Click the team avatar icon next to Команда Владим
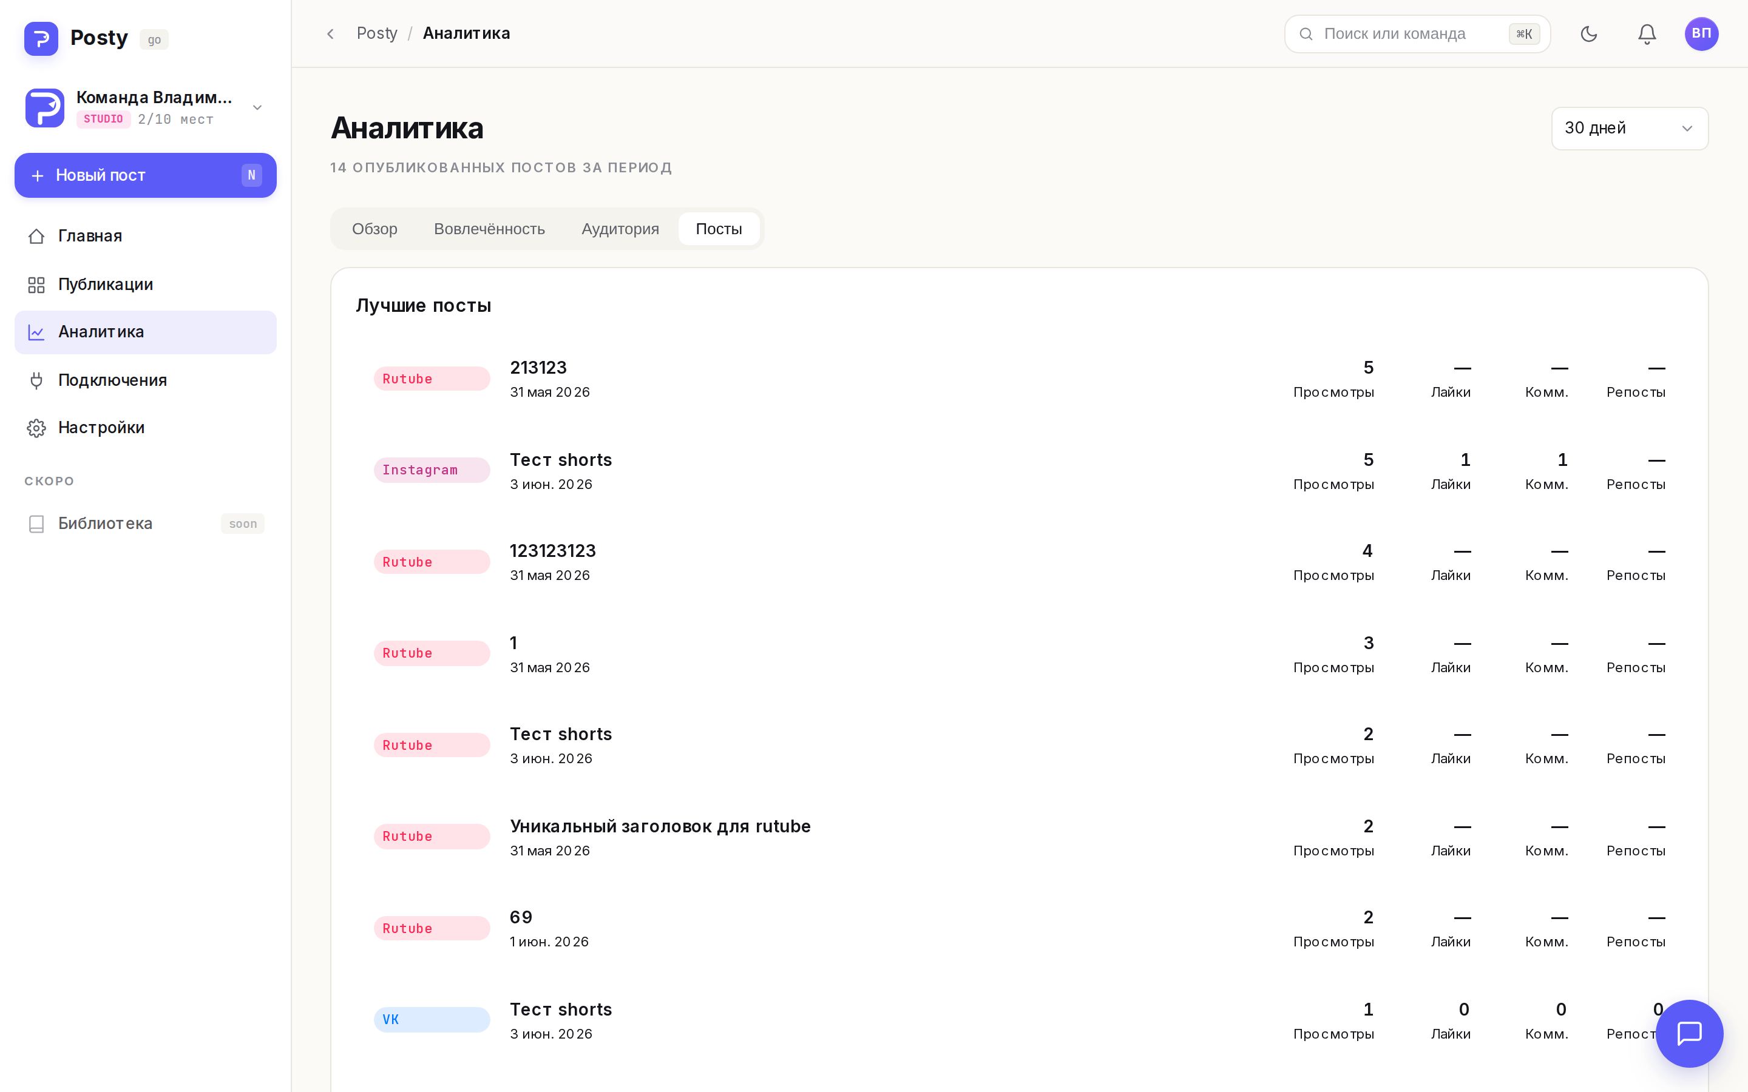 coord(45,107)
